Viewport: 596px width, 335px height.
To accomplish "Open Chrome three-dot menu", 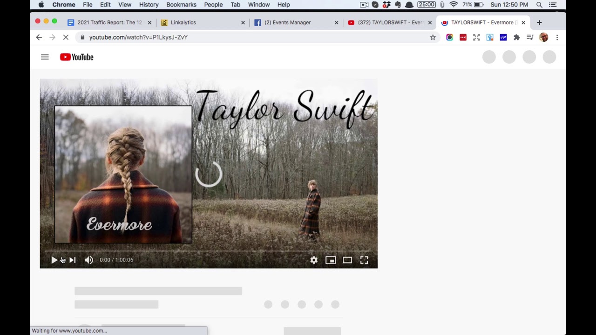I will pos(557,37).
